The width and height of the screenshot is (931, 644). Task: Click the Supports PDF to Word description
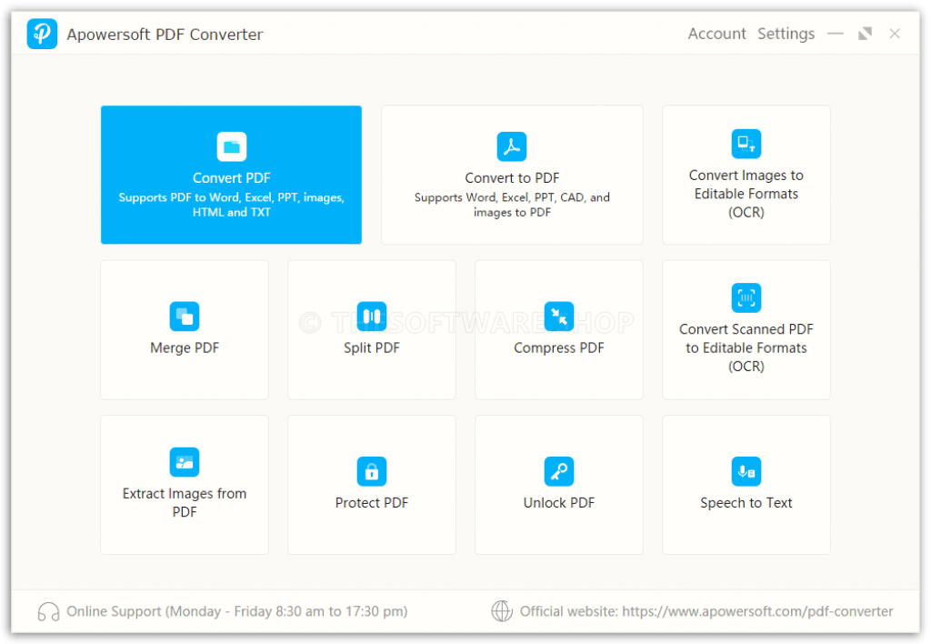(x=231, y=205)
